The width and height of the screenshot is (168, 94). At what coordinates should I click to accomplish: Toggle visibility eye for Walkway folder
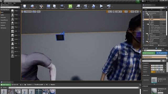144,24
